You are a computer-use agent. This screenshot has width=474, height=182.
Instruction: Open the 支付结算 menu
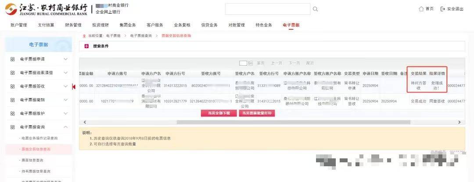[46, 25]
